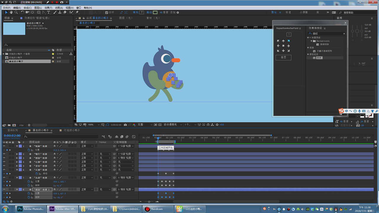Click the 描边 stroke color swatch

click(x=155, y=12)
